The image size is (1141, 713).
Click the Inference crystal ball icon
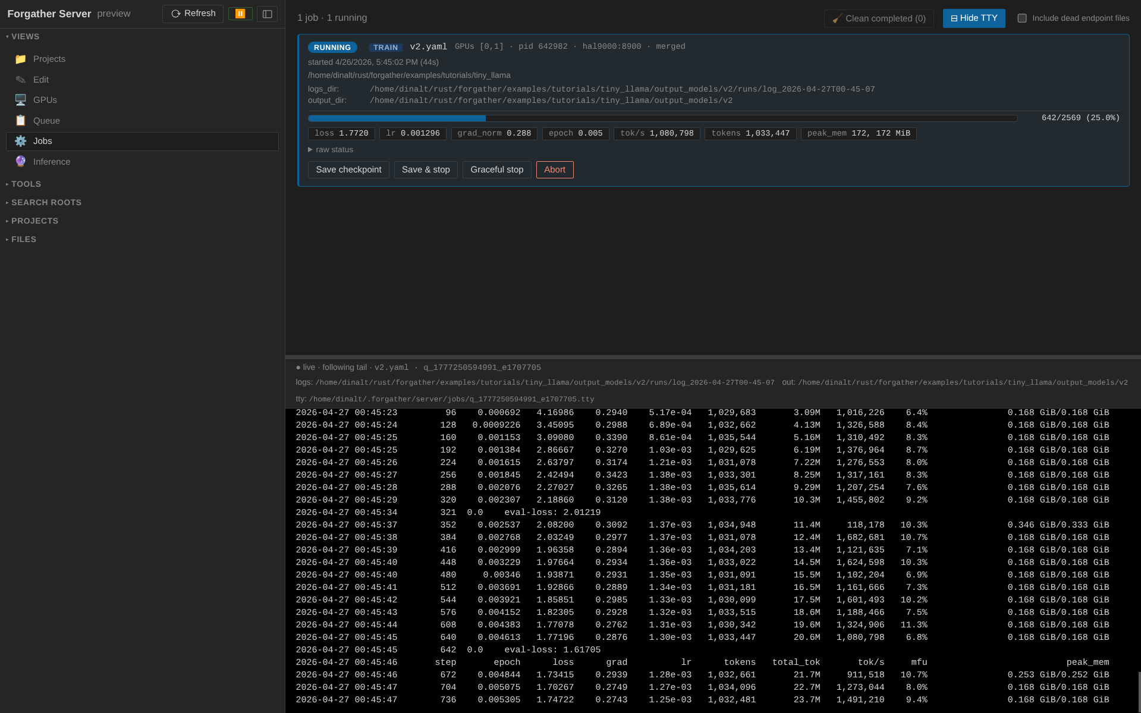point(21,162)
